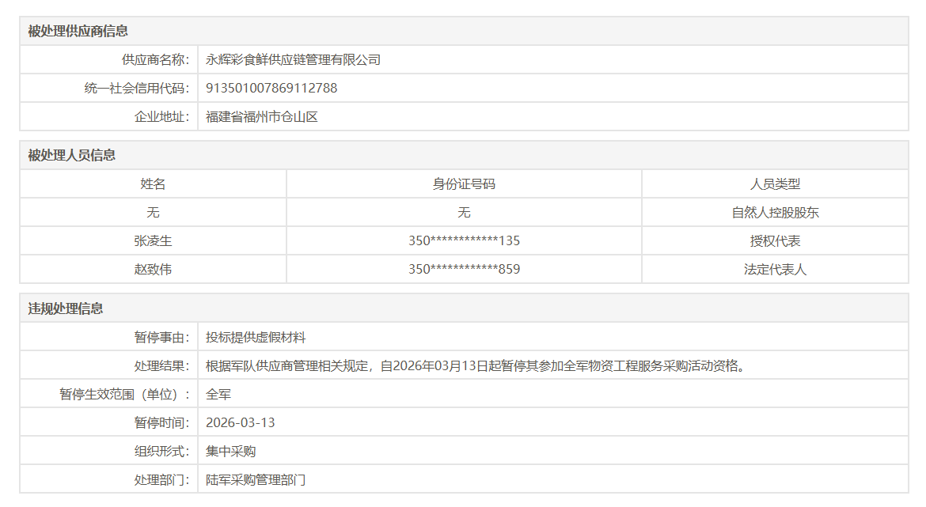Click the 姓名 column header
Screen dimensions: 926x507
coord(153,184)
